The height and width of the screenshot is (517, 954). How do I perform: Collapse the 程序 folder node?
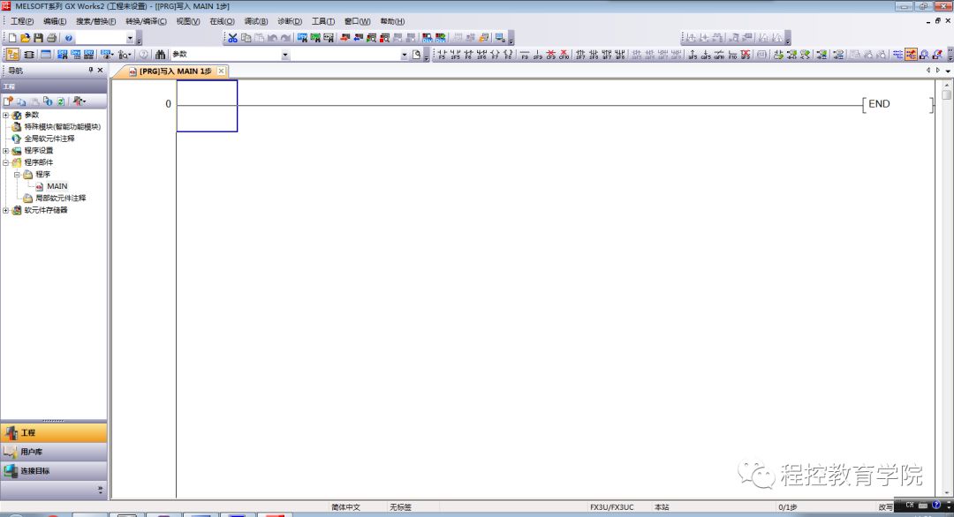(17, 175)
